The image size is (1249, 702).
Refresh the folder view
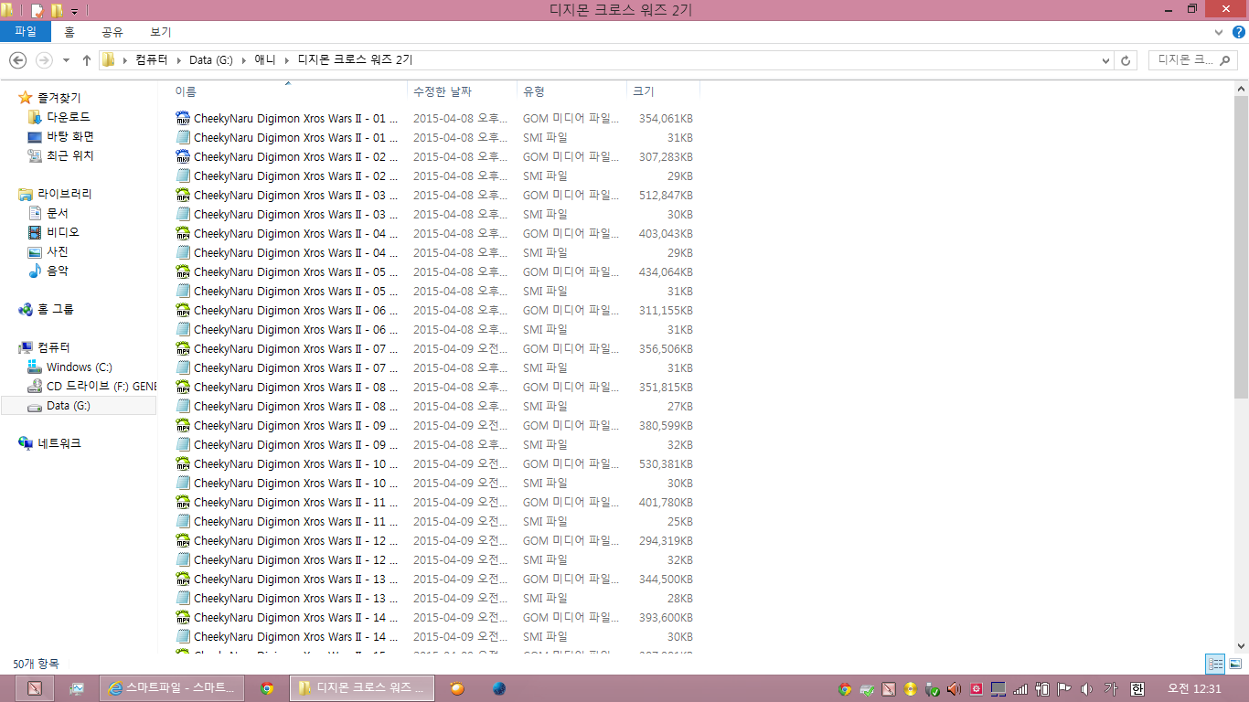[1126, 60]
